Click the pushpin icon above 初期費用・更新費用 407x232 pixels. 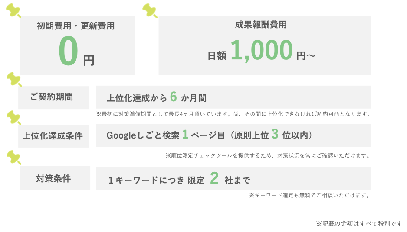pos(13,11)
